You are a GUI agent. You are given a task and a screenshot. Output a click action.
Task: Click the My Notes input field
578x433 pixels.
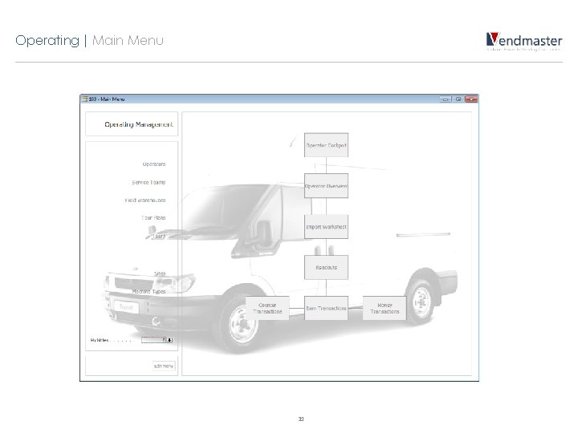(153, 340)
